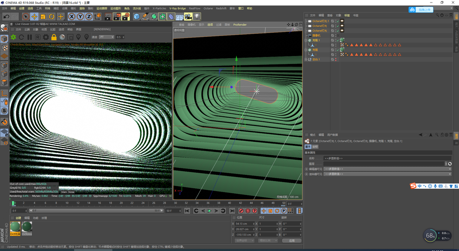Image resolution: width=459 pixels, height=251 pixels.
Task: Click the X position field 54.13 cm
Action: tap(244, 224)
